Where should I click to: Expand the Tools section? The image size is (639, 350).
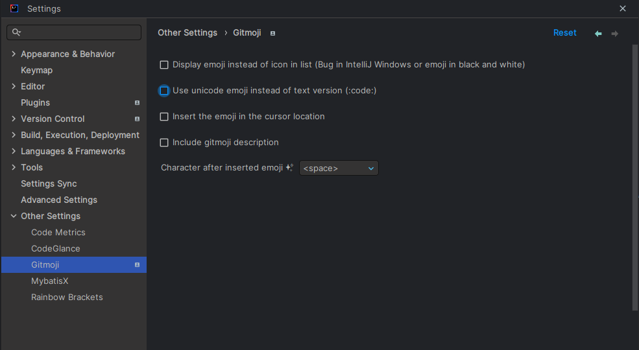14,167
